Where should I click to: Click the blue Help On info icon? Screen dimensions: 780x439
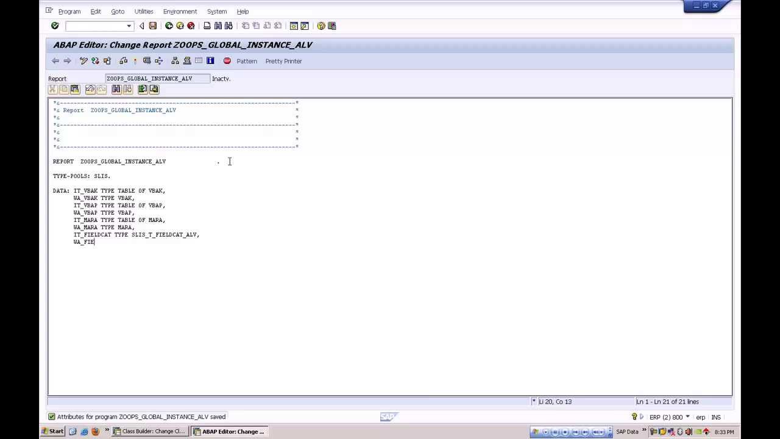coord(210,61)
